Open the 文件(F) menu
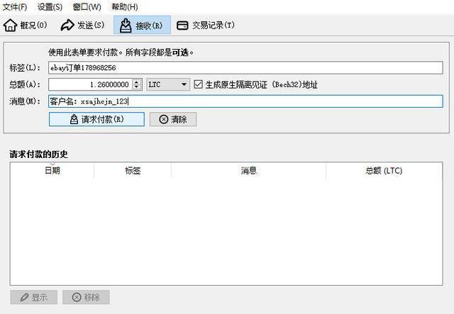This screenshot has width=454, height=314. coord(14,6)
